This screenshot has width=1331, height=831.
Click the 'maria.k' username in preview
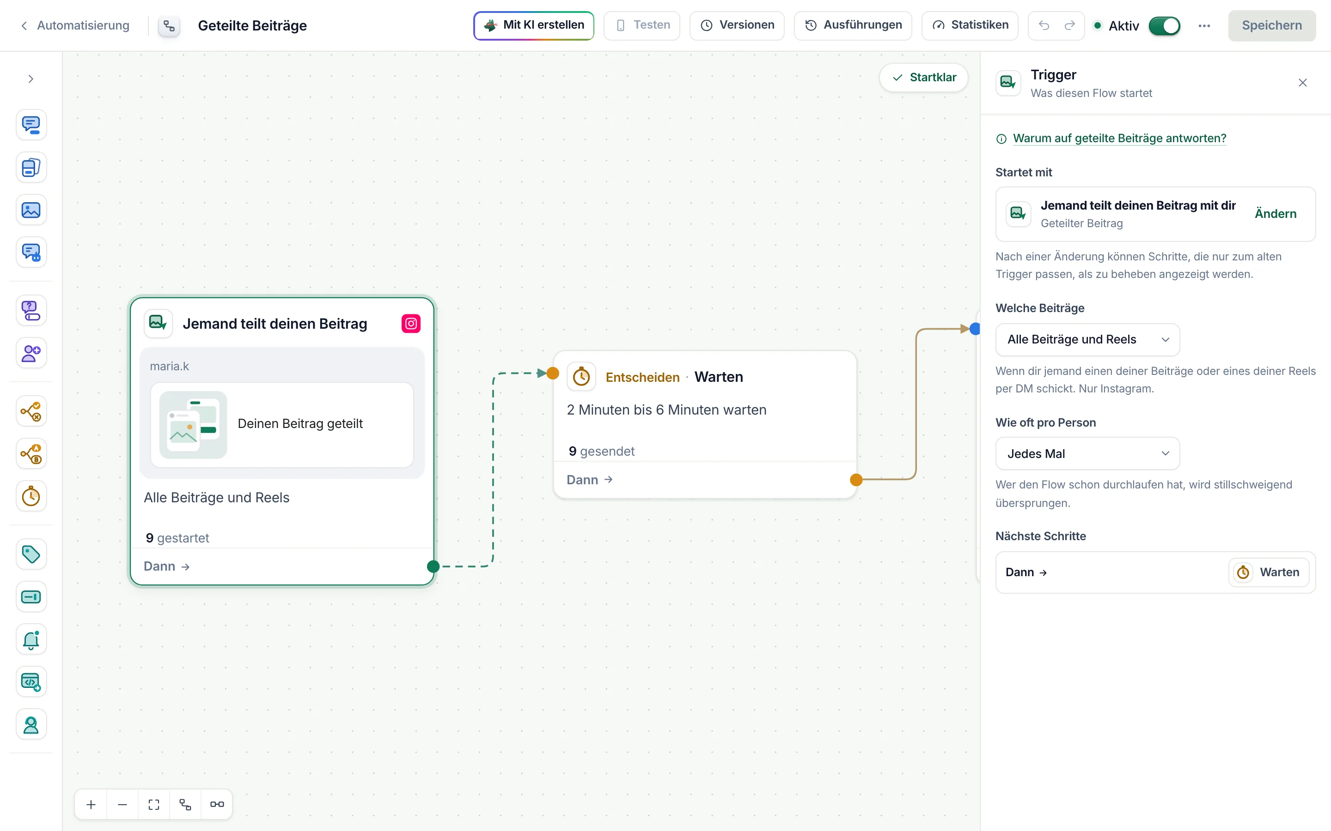point(170,366)
